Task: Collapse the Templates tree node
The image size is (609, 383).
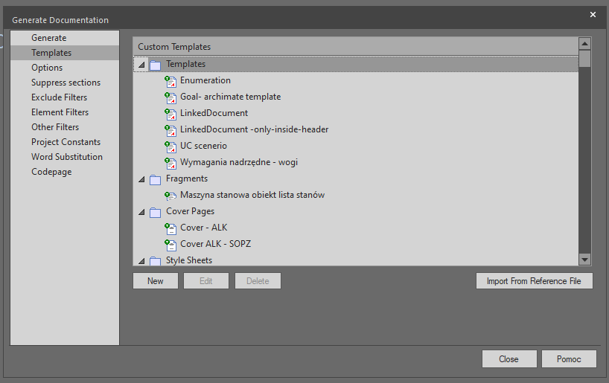Action: [x=141, y=65]
